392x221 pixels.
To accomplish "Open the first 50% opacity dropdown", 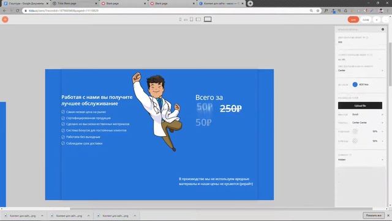I will [x=378, y=131].
